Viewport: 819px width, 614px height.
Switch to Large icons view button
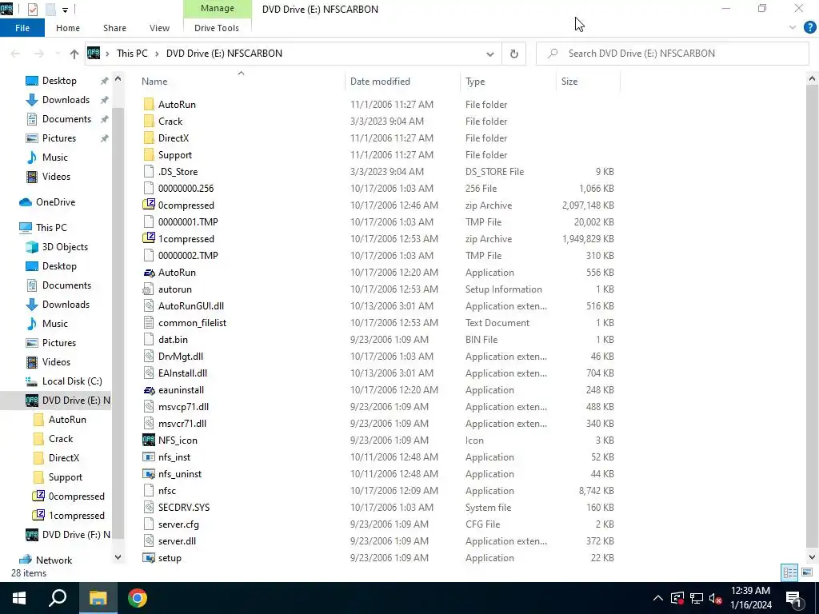click(x=807, y=572)
